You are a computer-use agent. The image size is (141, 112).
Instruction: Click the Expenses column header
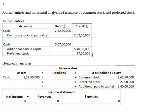pos(91,97)
